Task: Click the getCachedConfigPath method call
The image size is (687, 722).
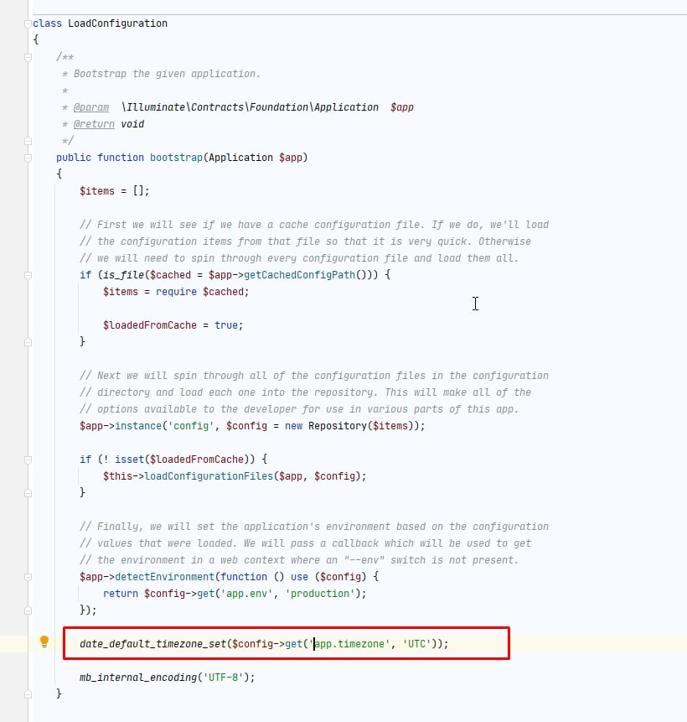Action: click(300, 275)
